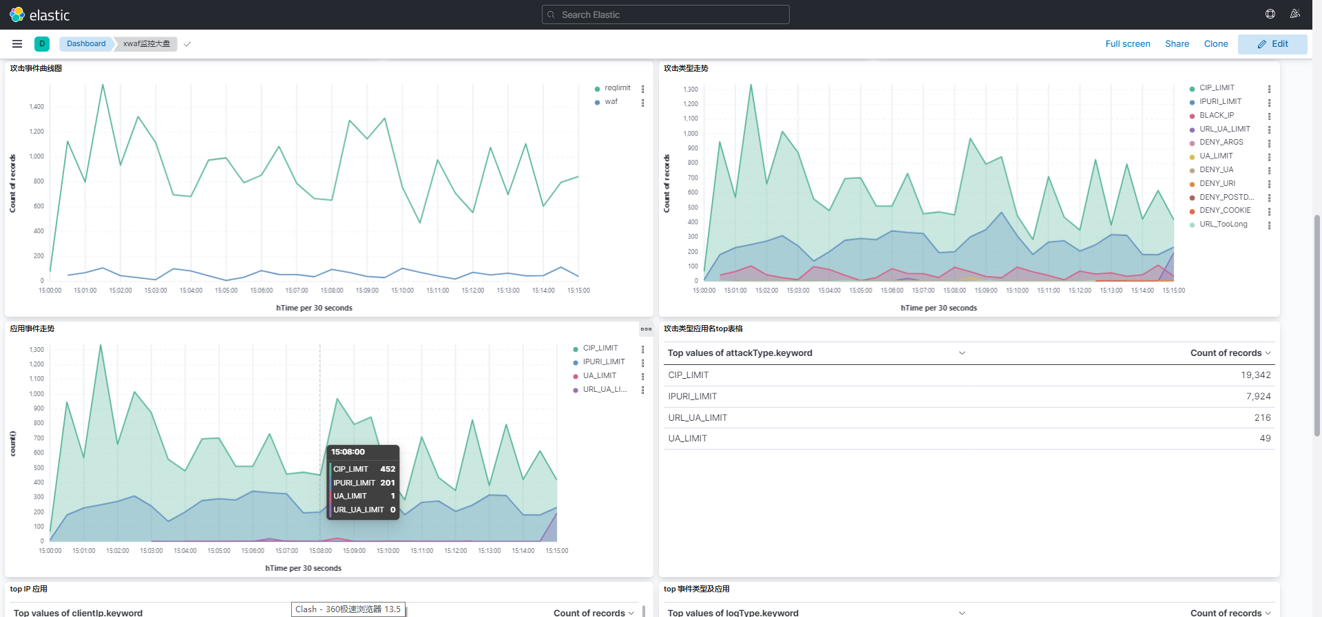
Task: Clone this dashboard
Action: [x=1216, y=44]
